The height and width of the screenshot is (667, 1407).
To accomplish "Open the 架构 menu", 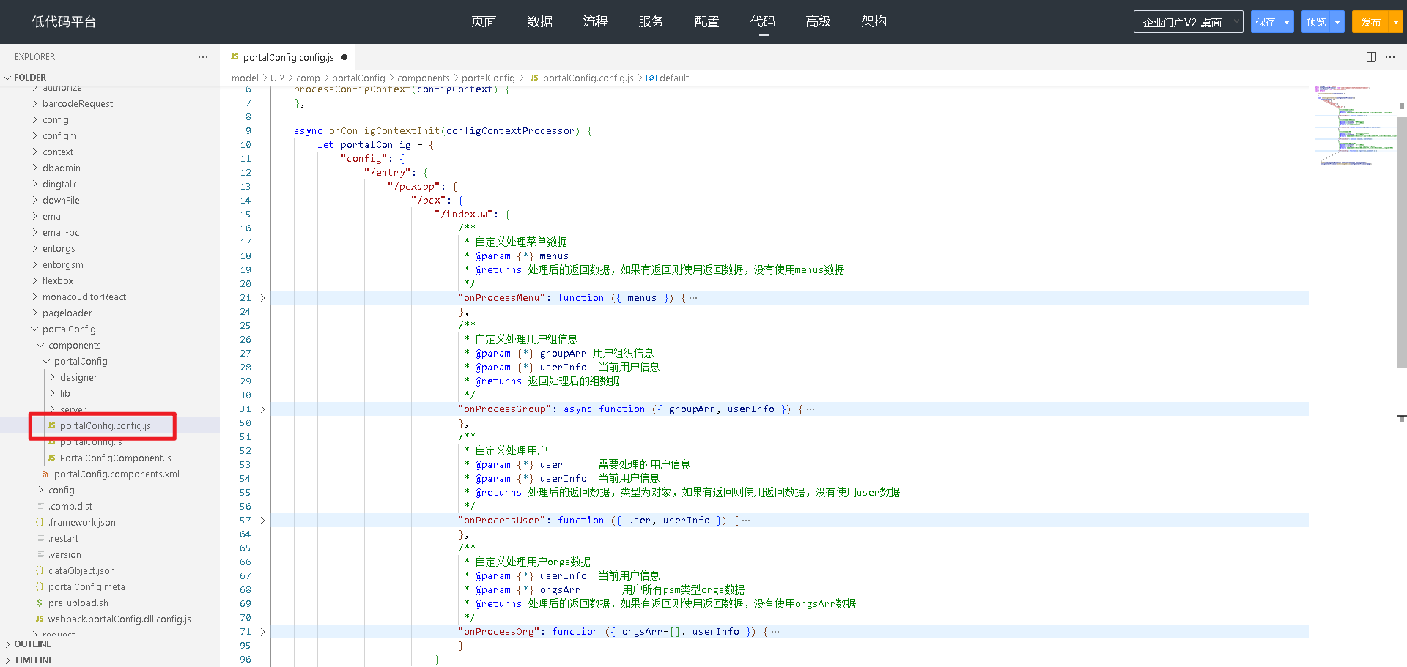I will (874, 22).
